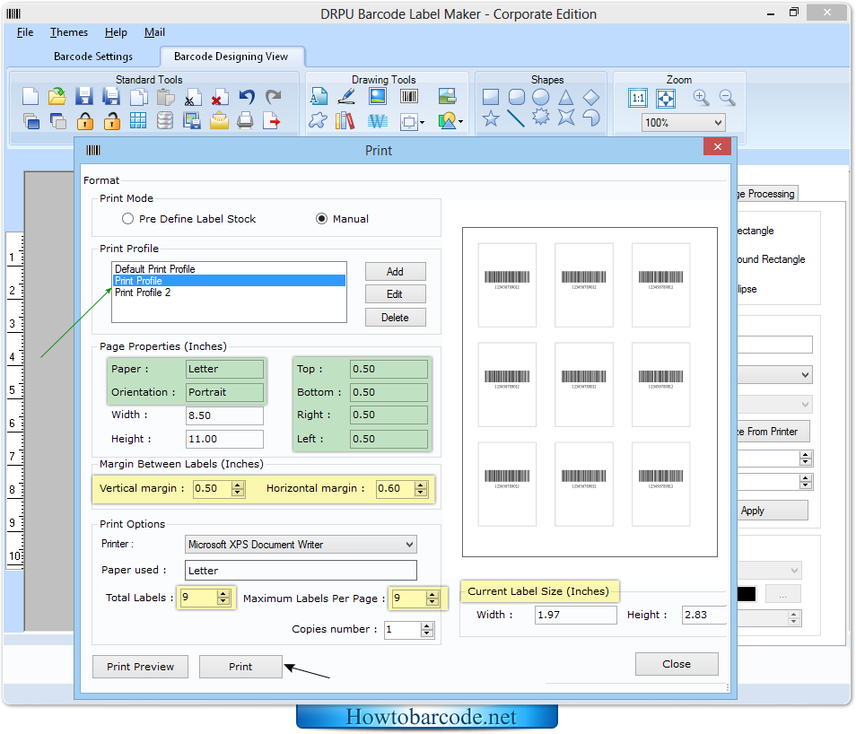Click the Redo arrow in Standard Tools
The width and height of the screenshot is (856, 734).
274,97
